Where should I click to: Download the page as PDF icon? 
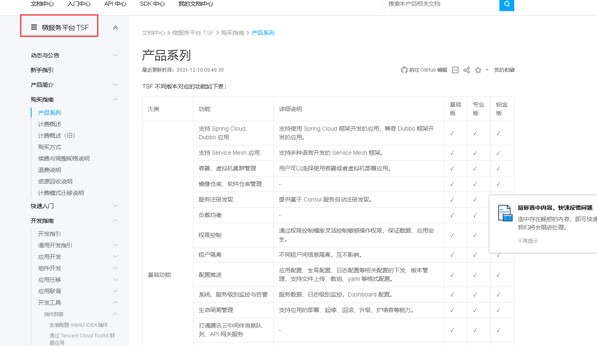click(455, 70)
